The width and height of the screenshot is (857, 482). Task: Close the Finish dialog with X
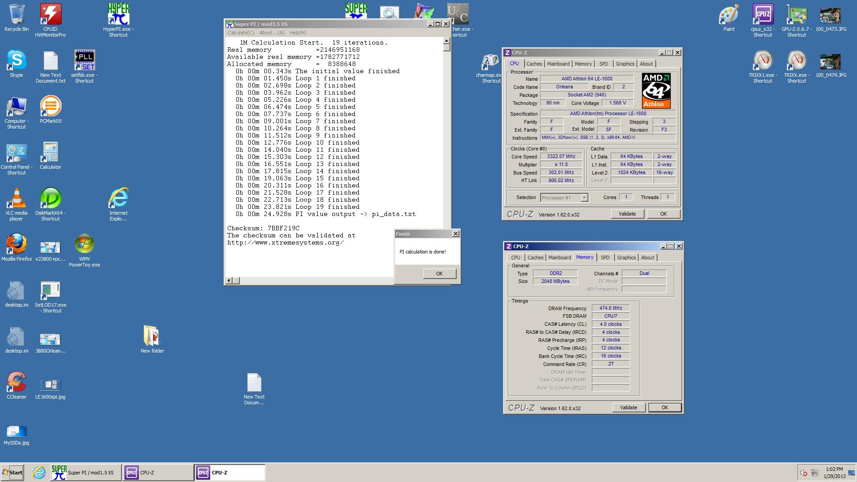(455, 233)
